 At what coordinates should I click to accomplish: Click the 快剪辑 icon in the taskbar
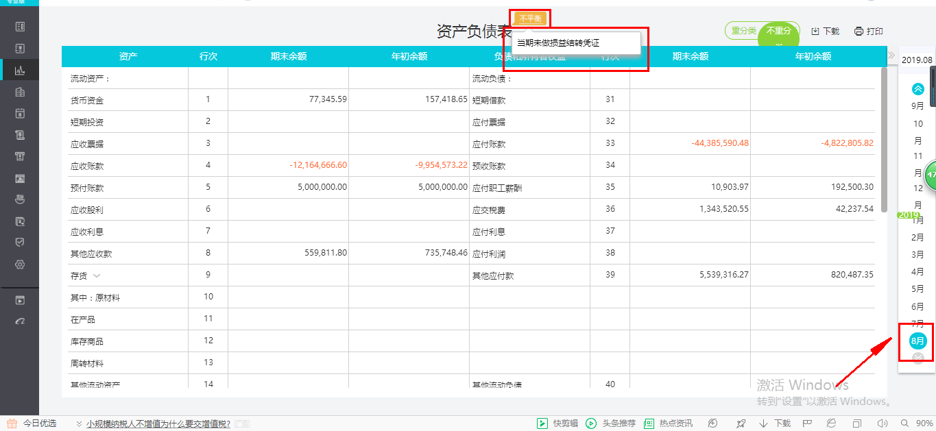541,423
